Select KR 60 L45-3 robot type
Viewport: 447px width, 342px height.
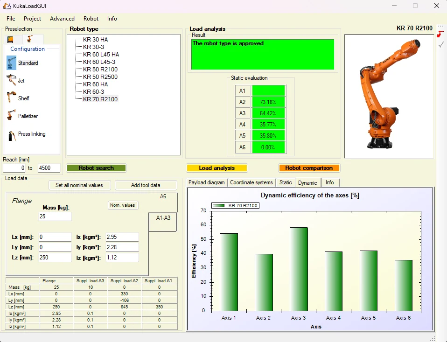point(99,62)
